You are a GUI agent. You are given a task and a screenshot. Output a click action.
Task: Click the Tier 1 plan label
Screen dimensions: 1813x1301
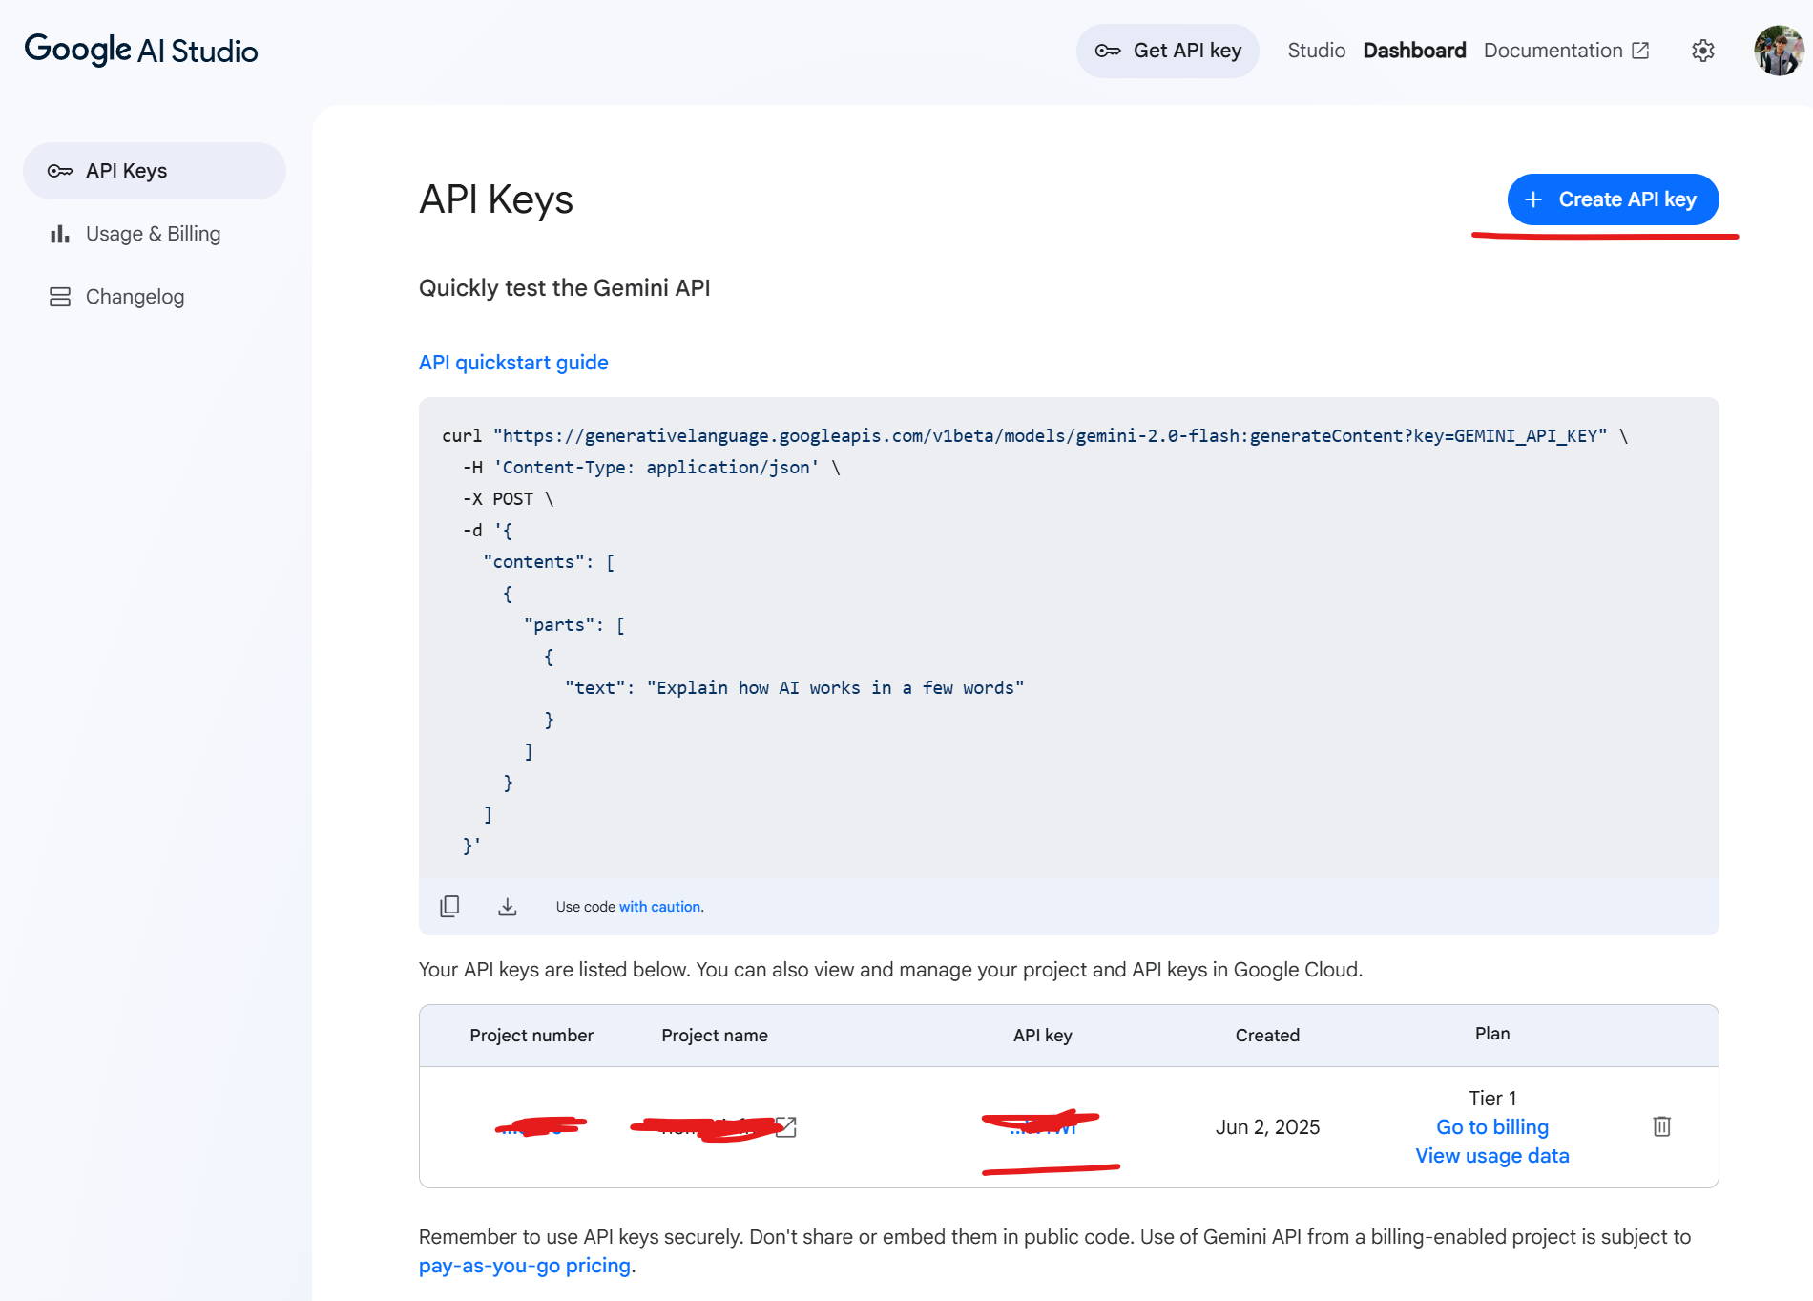1492,1099
